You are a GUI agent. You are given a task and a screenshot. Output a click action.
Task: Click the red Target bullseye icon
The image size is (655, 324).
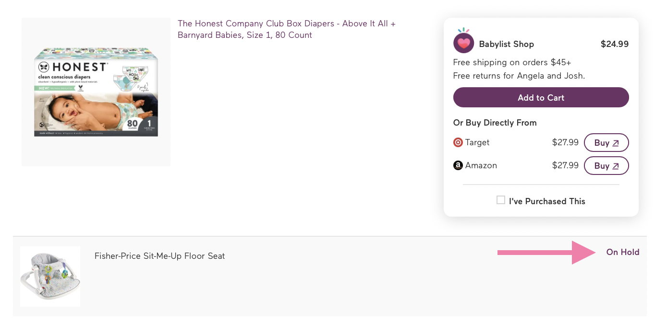click(458, 142)
